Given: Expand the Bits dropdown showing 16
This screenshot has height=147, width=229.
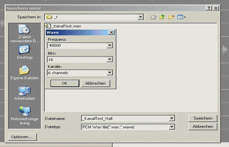Looking at the screenshot, I should 110,59.
